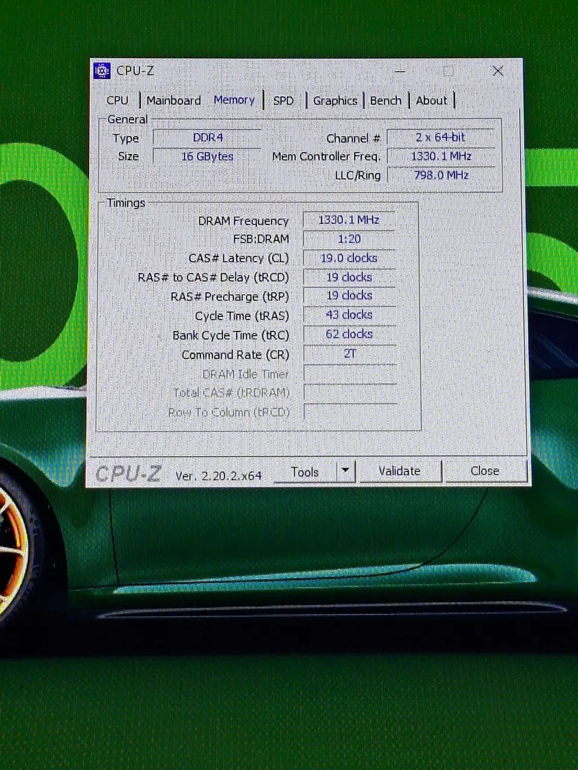Click the 'Bank Cycle Time (tRC)' label
578x770 pixels.
[x=231, y=336]
